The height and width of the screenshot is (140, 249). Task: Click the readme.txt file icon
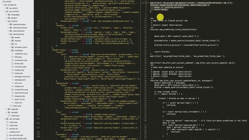[12, 86]
